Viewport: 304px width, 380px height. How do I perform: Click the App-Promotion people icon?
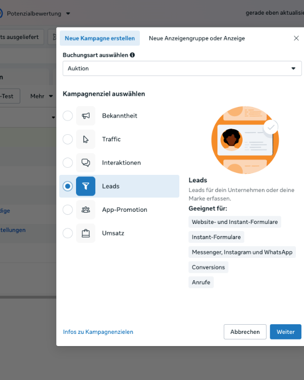tap(86, 210)
